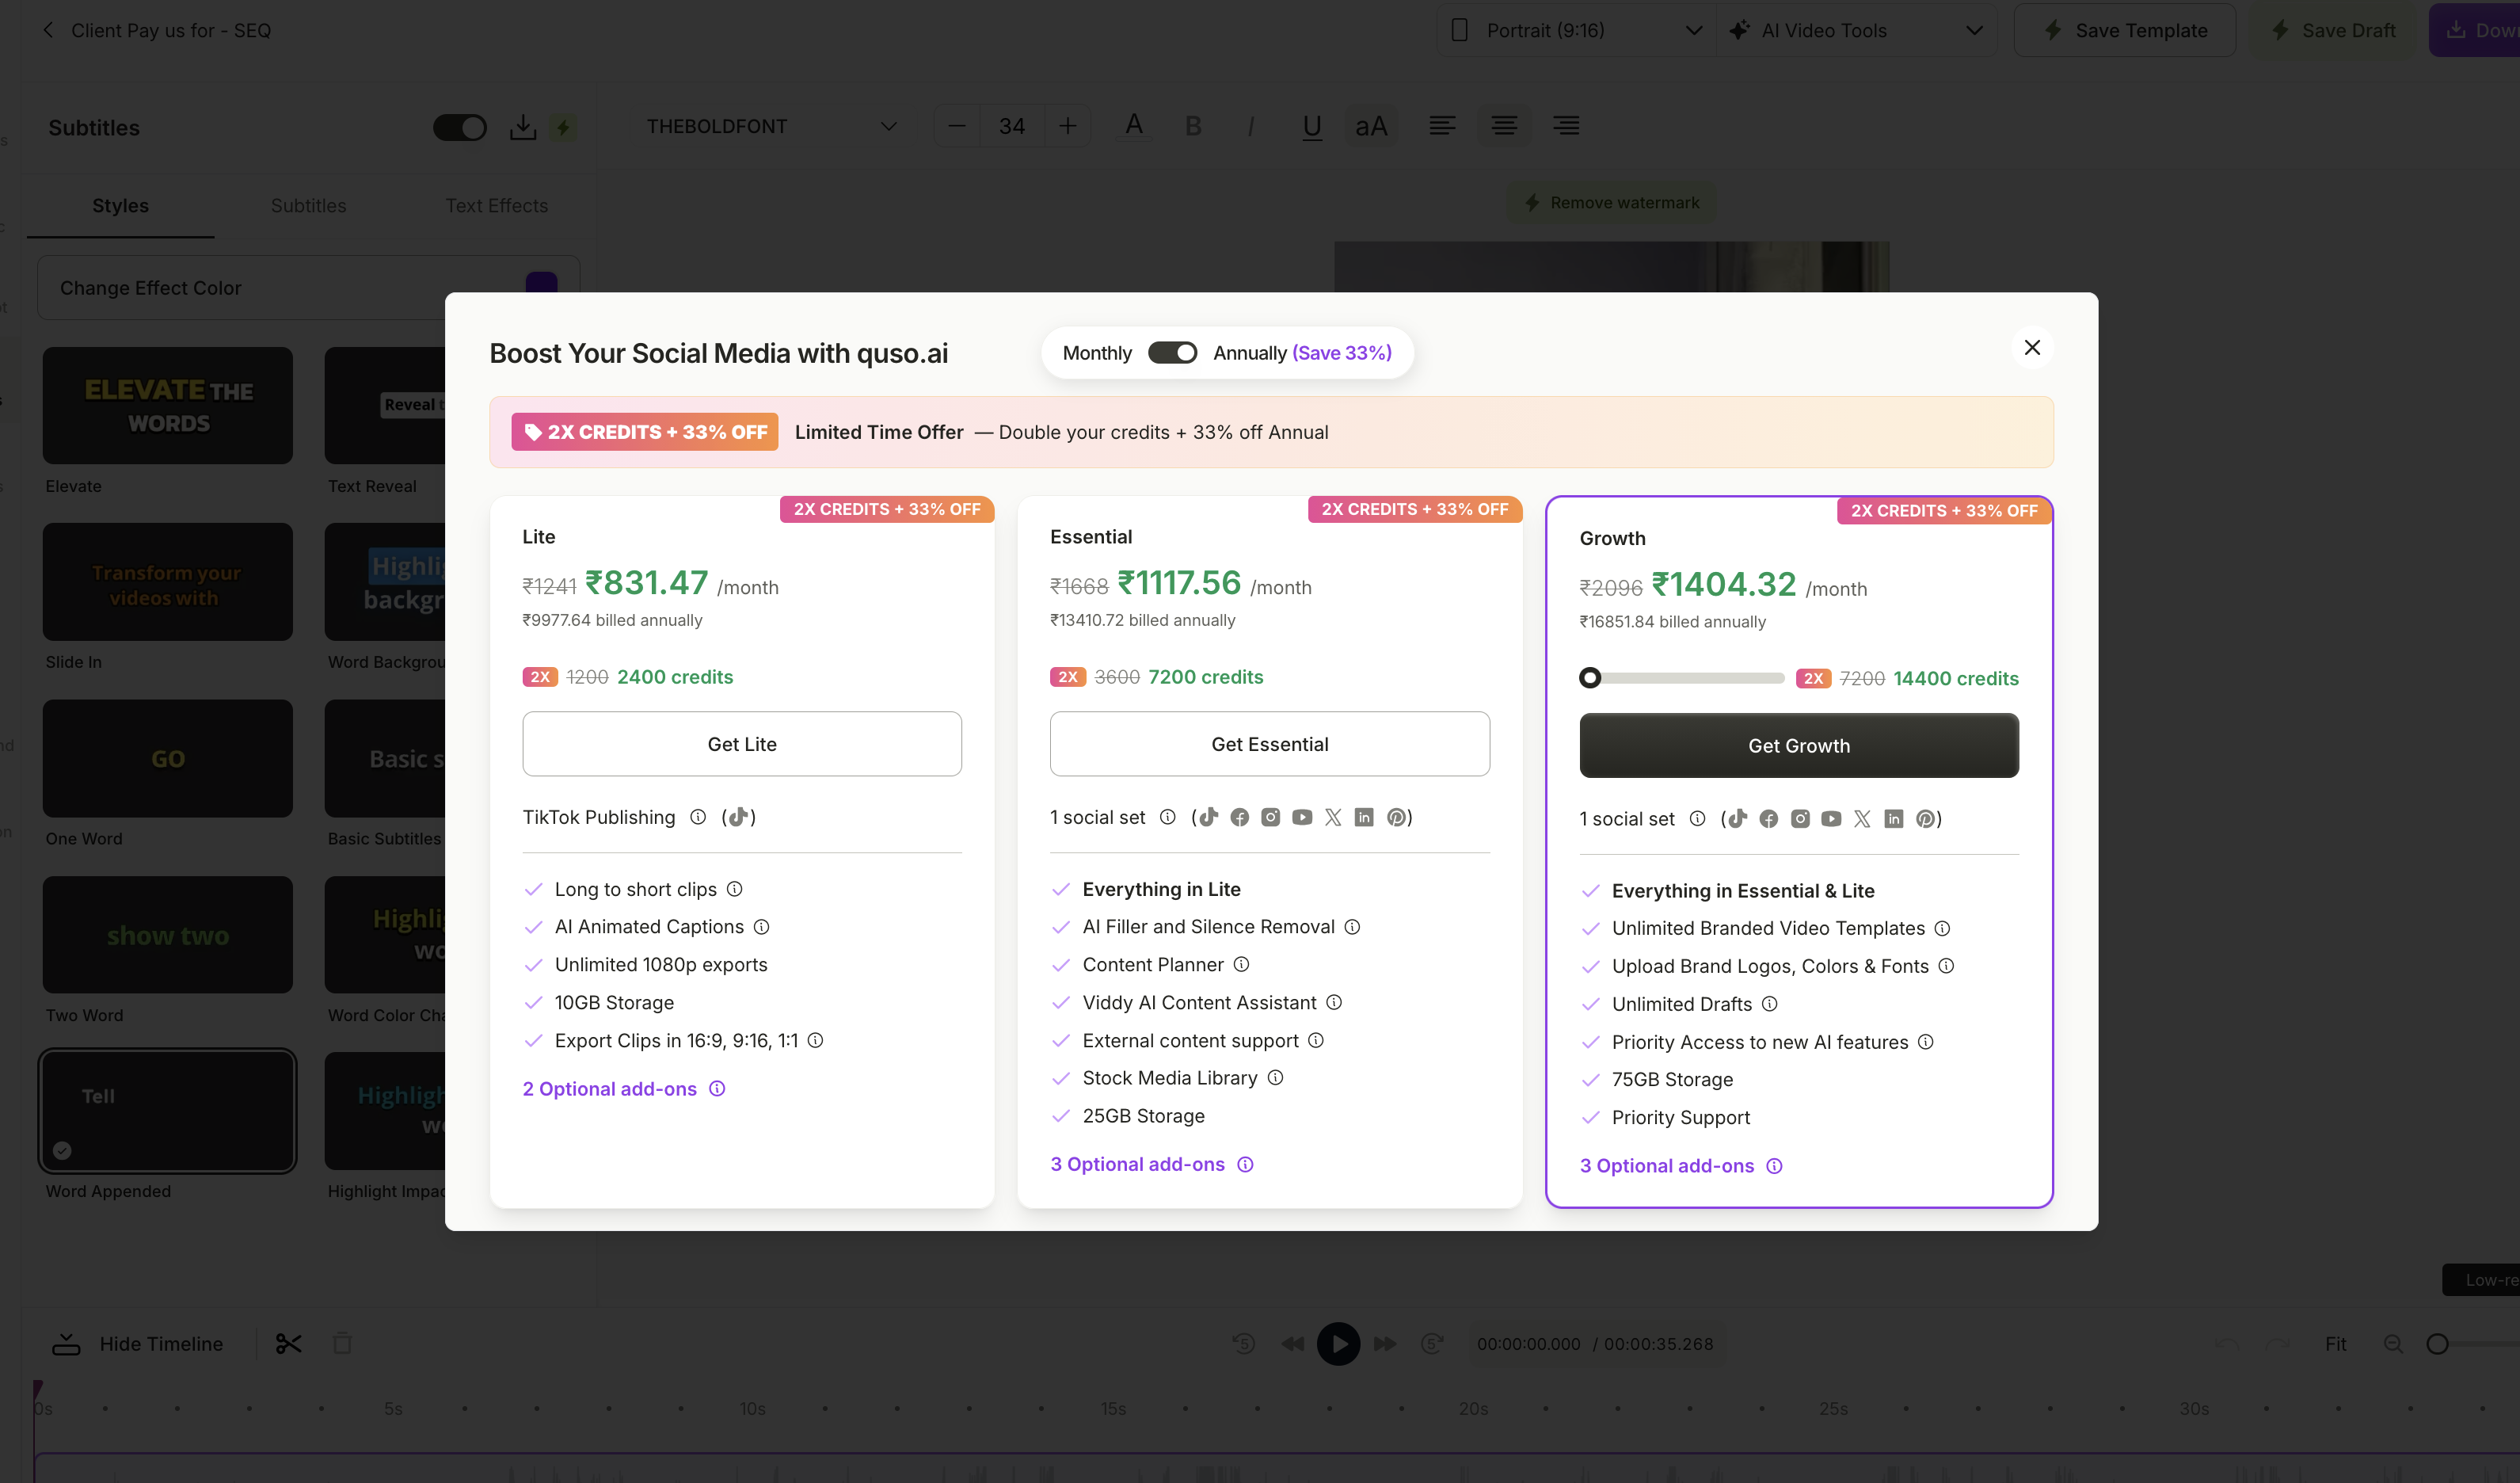Click info icon beside Long to short clips

[734, 888]
